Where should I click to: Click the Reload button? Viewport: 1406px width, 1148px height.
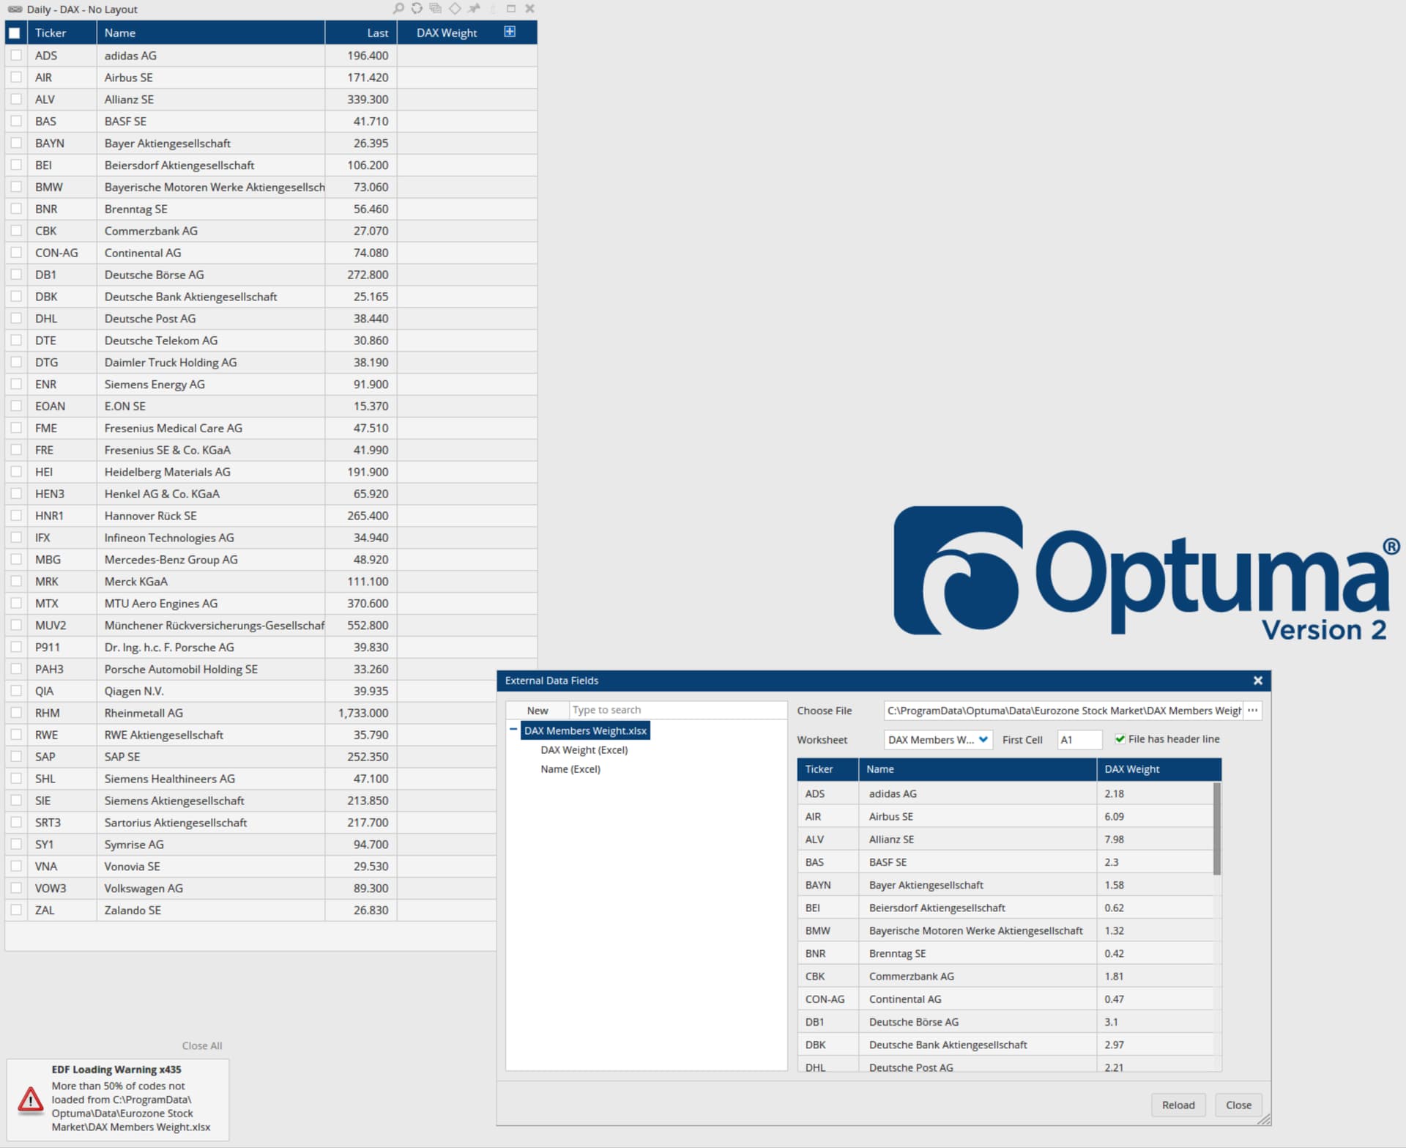1178,1105
